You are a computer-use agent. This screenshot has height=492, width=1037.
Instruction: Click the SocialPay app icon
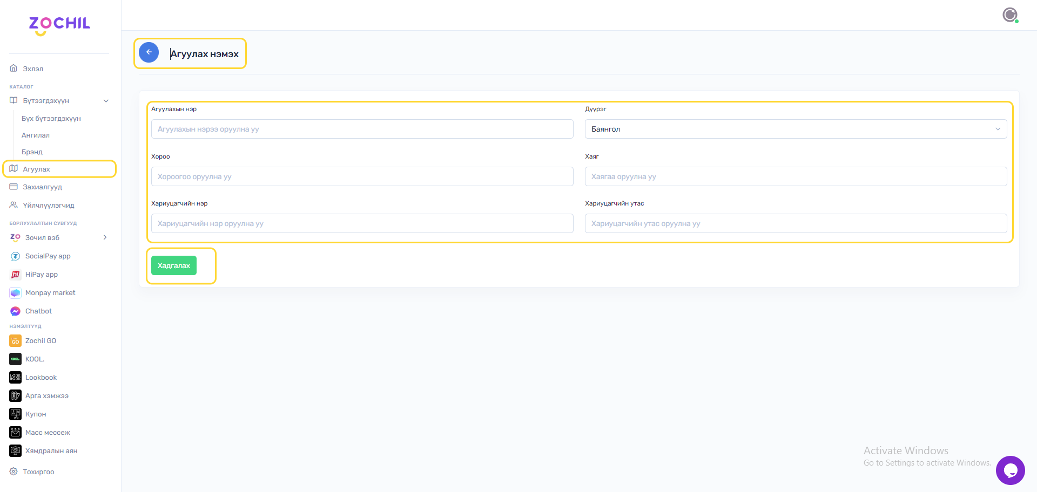(15, 256)
